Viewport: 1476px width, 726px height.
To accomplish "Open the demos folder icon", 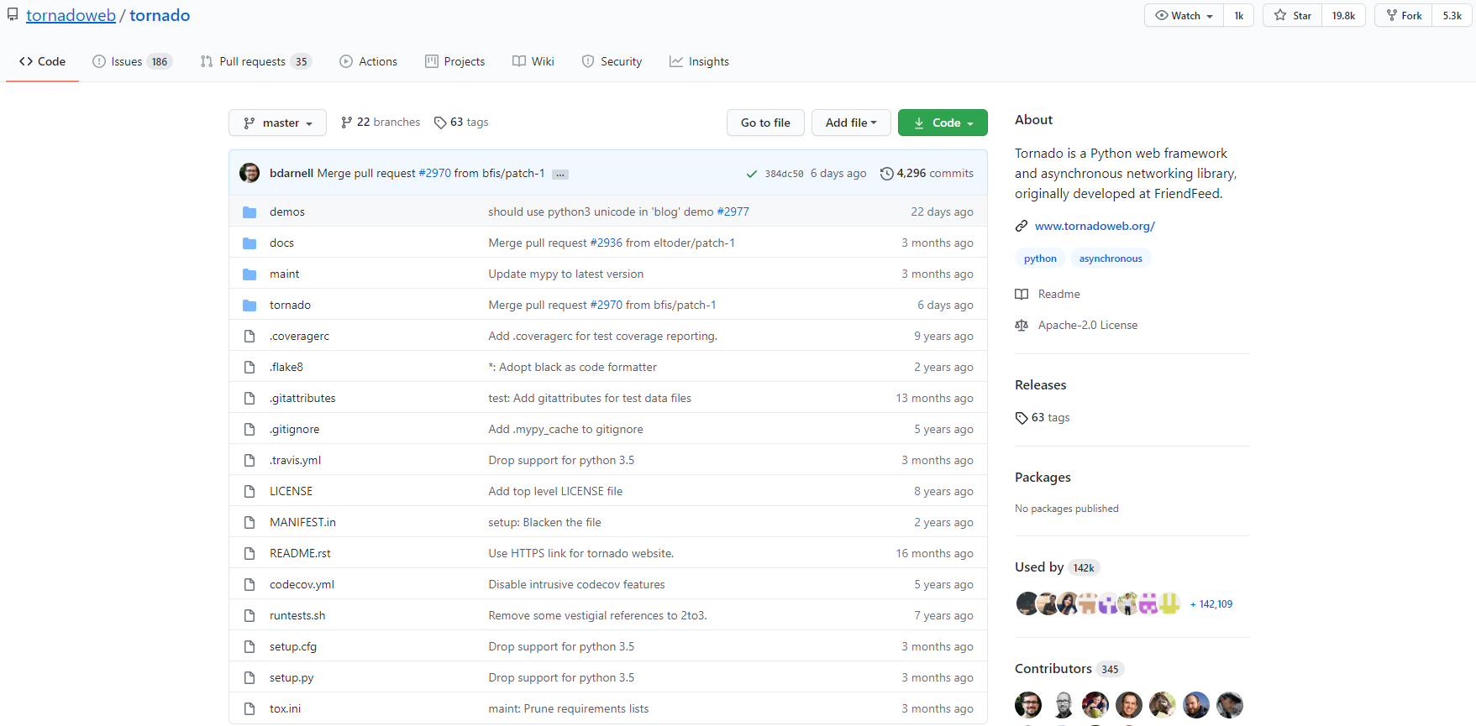I will pos(250,212).
